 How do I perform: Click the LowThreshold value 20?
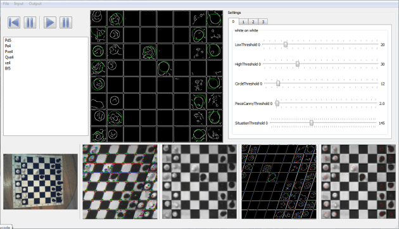click(x=383, y=45)
